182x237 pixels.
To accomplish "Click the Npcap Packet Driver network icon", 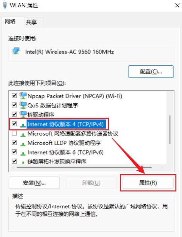I will (x=23, y=96).
